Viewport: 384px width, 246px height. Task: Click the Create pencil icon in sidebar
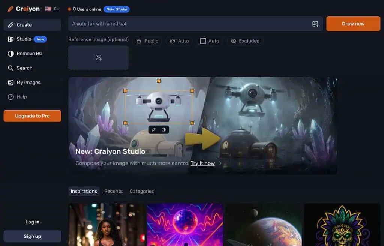(x=10, y=25)
